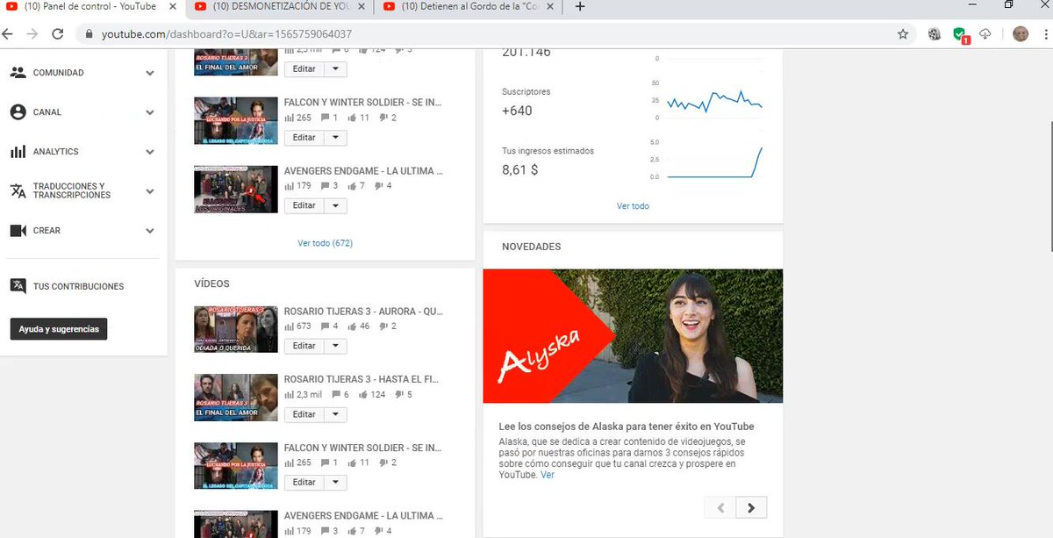Image resolution: width=1053 pixels, height=538 pixels.
Task: Open Editar dropdown arrow for ROSARIO TIJERAS 3 - AURORA
Action: pos(336,346)
